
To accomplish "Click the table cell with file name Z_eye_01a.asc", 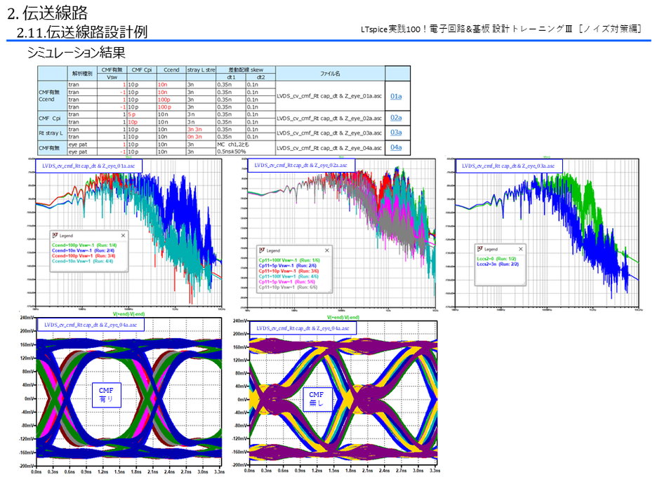I will coord(330,95).
